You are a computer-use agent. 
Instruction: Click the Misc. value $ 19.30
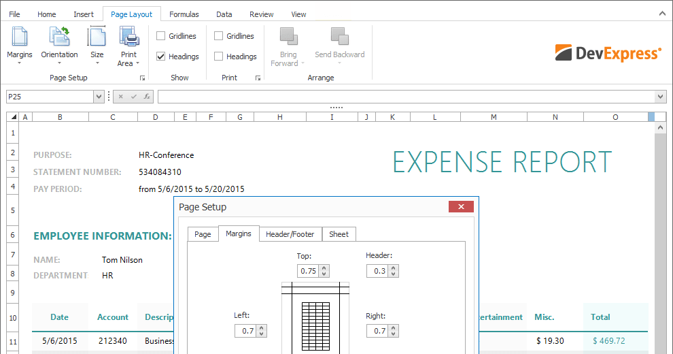pyautogui.click(x=550, y=340)
